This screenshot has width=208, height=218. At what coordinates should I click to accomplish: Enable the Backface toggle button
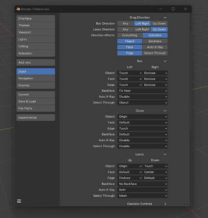155,41
